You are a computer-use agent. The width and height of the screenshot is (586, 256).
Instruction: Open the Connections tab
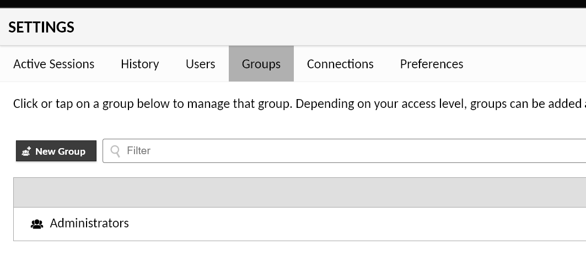tap(340, 64)
